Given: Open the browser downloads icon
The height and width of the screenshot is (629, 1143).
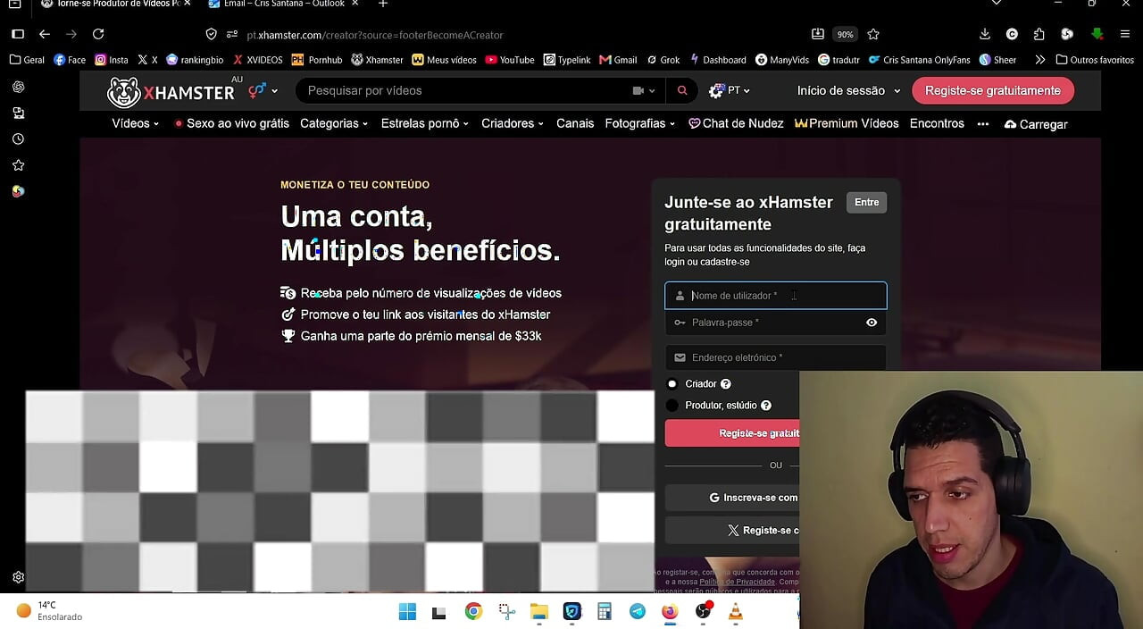Looking at the screenshot, I should coord(985,34).
